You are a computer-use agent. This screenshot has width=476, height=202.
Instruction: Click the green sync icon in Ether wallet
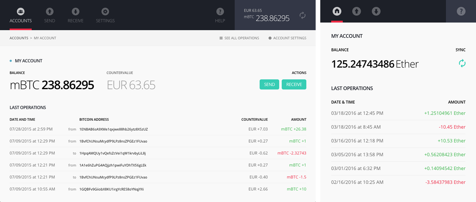tap(462, 64)
